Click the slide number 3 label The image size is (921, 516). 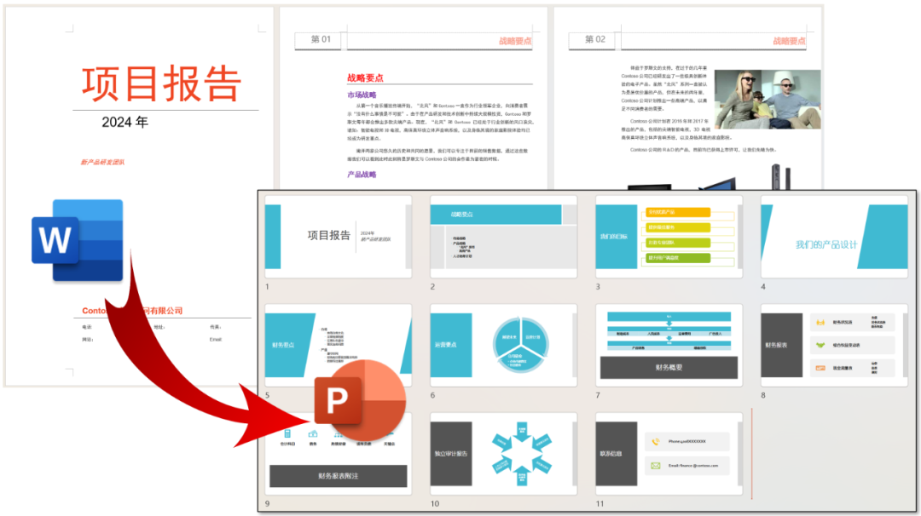(598, 287)
